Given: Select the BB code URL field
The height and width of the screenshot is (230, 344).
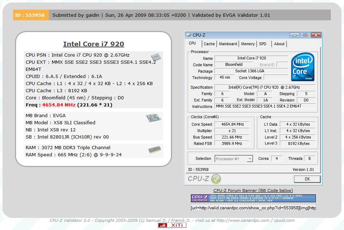Looking at the screenshot, I should tap(253, 208).
